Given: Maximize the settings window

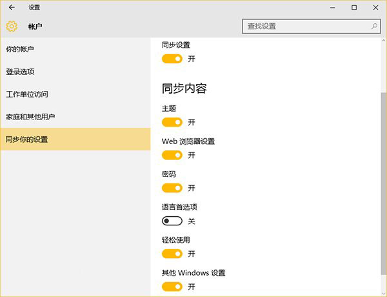Looking at the screenshot, I should point(354,8).
